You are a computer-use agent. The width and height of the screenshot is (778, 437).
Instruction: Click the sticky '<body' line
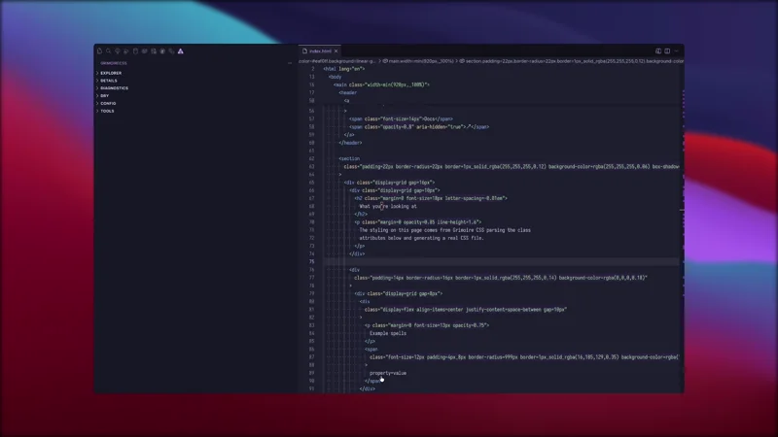(x=335, y=77)
